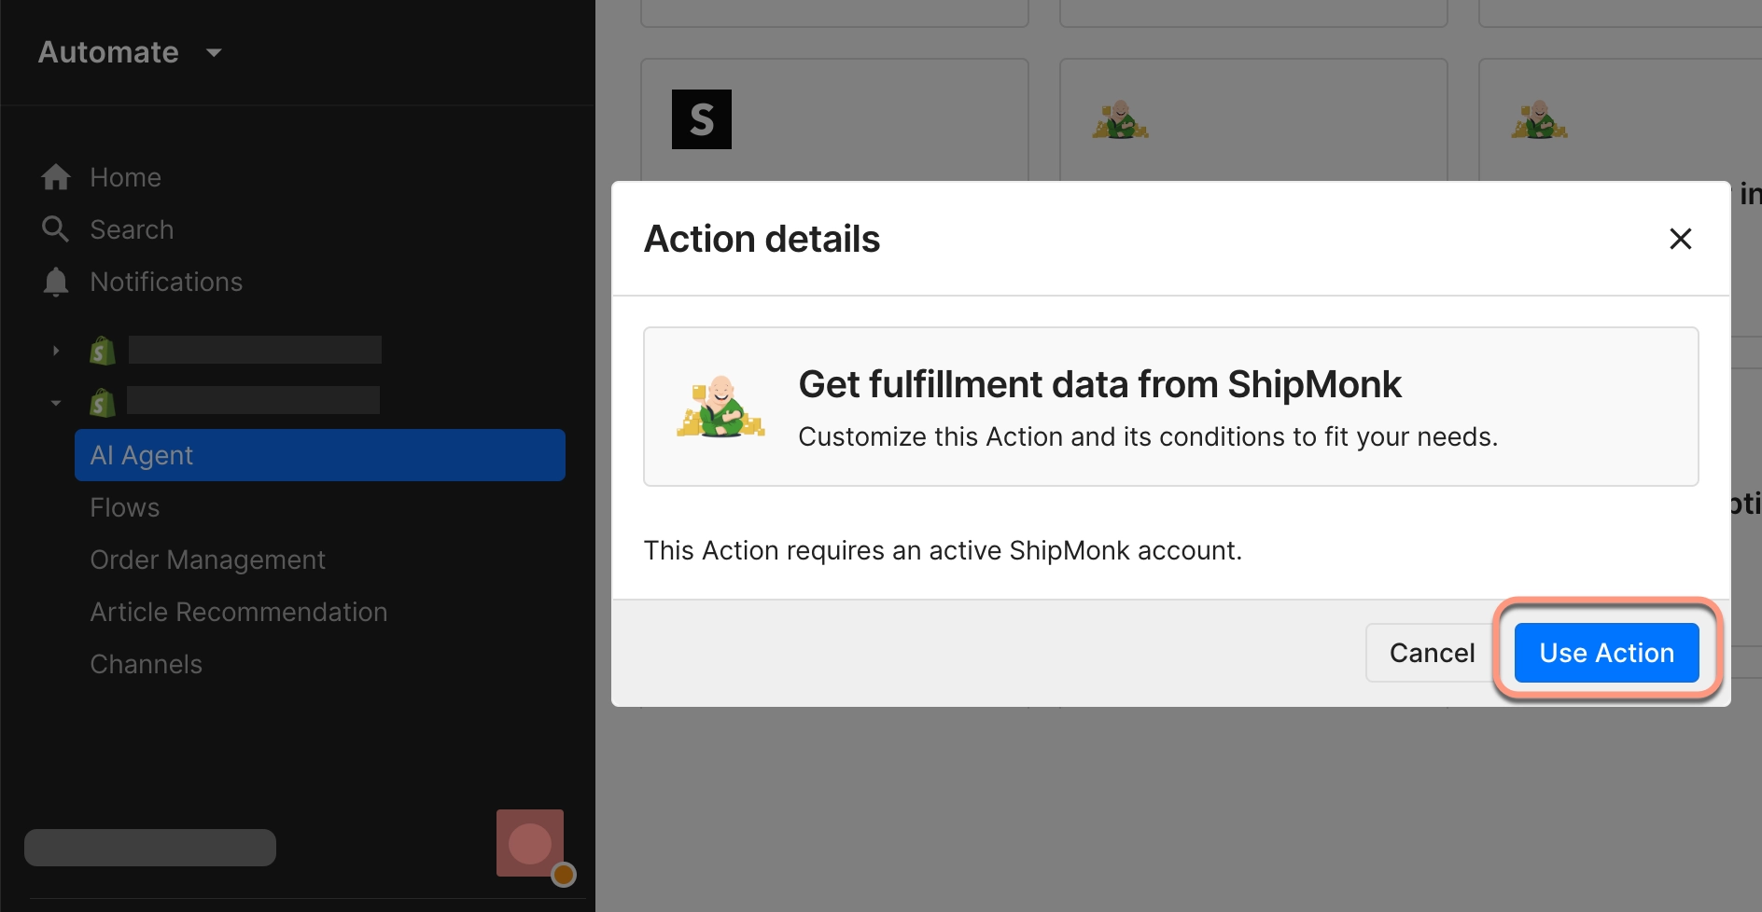
Task: Select the second Shopify store icon
Action: tap(102, 402)
